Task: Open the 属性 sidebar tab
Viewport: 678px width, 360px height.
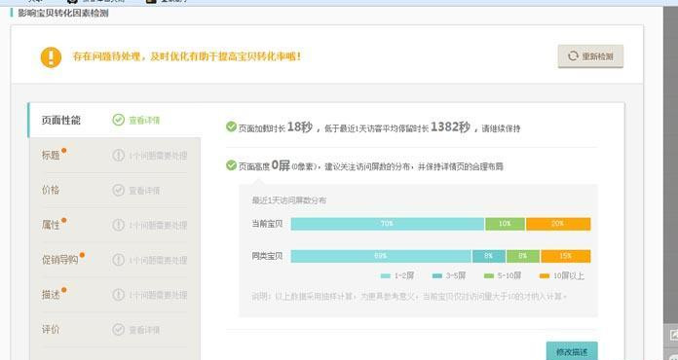Action: click(115, 225)
